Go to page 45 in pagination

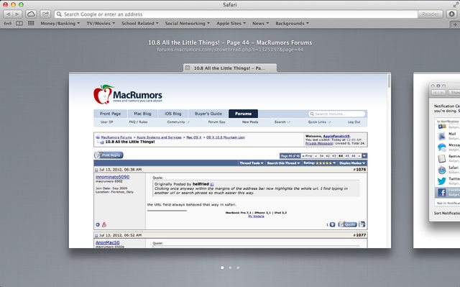point(347,156)
